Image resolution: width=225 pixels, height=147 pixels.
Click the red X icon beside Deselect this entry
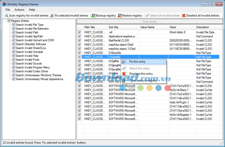[124, 74]
